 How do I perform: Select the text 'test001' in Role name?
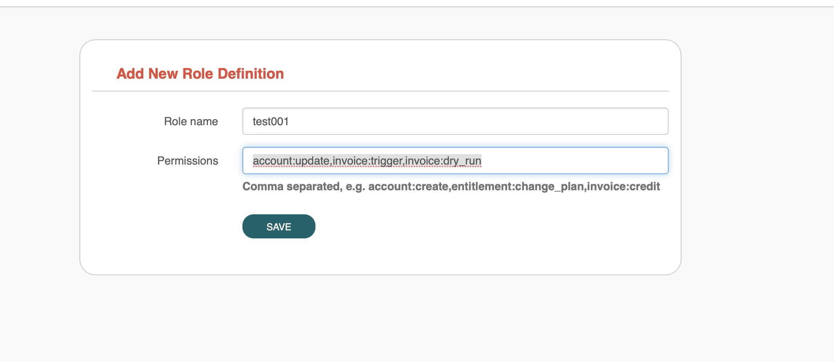[x=271, y=121]
